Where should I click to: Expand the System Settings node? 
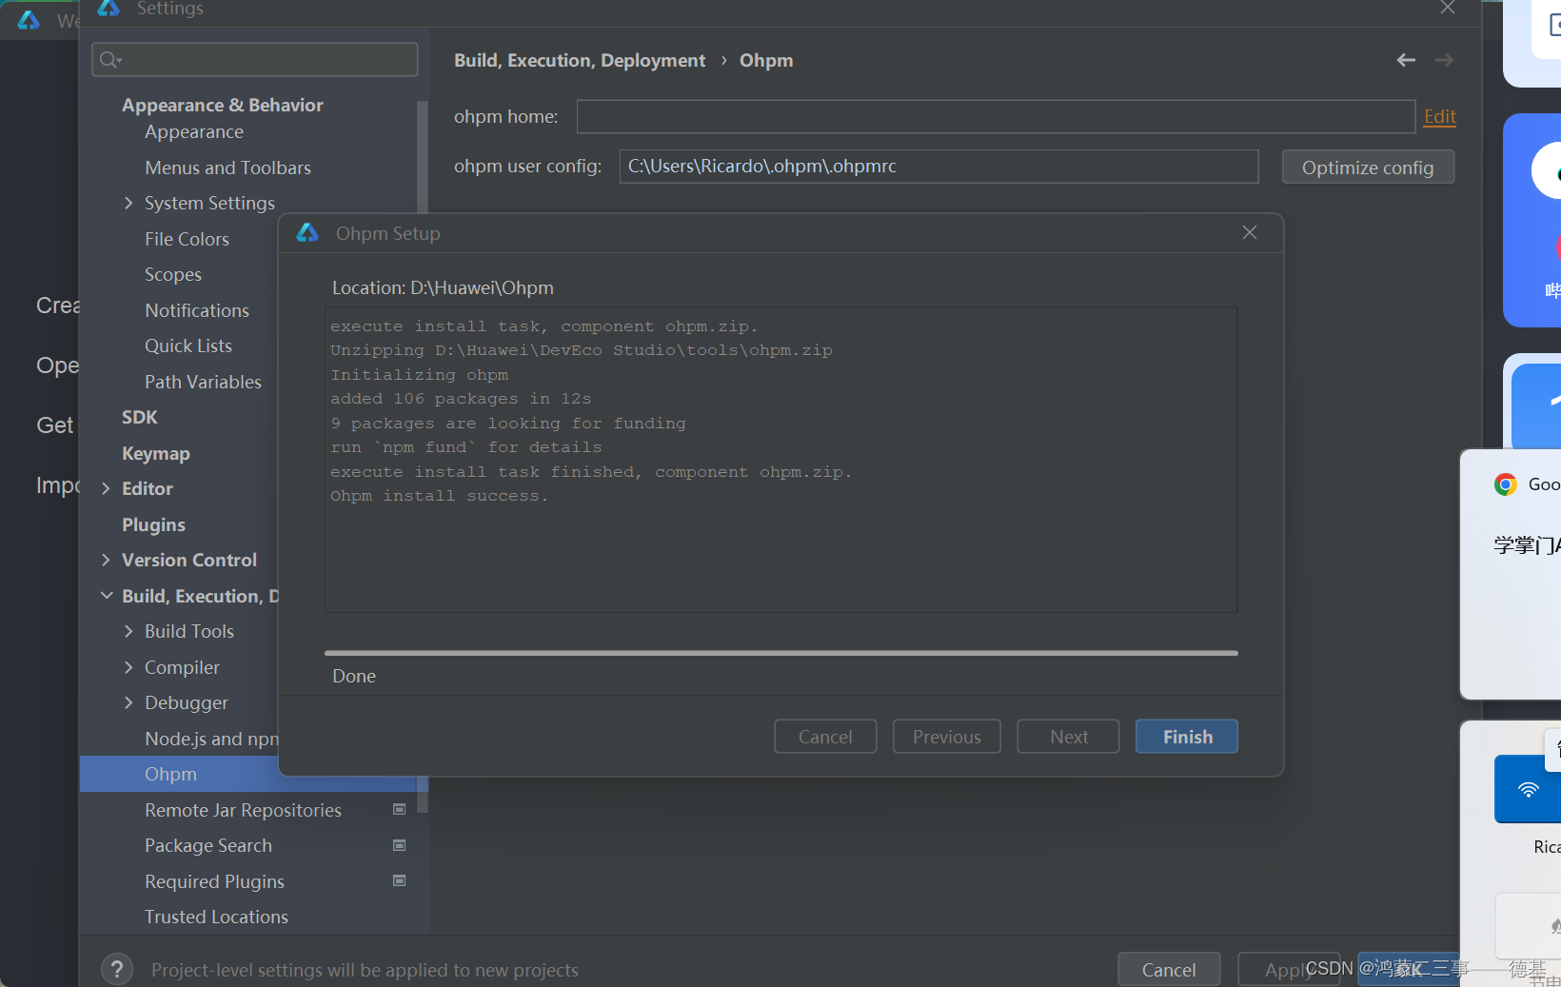pyautogui.click(x=128, y=203)
